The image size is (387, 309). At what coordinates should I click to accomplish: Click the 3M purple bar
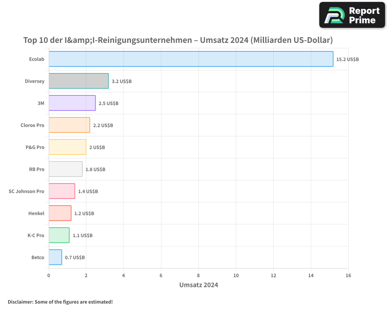72,103
